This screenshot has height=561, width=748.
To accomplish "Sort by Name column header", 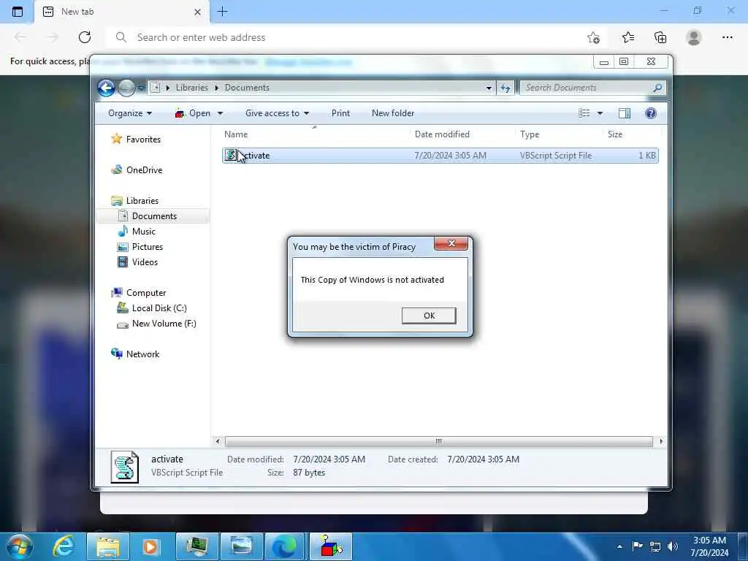I will [236, 134].
